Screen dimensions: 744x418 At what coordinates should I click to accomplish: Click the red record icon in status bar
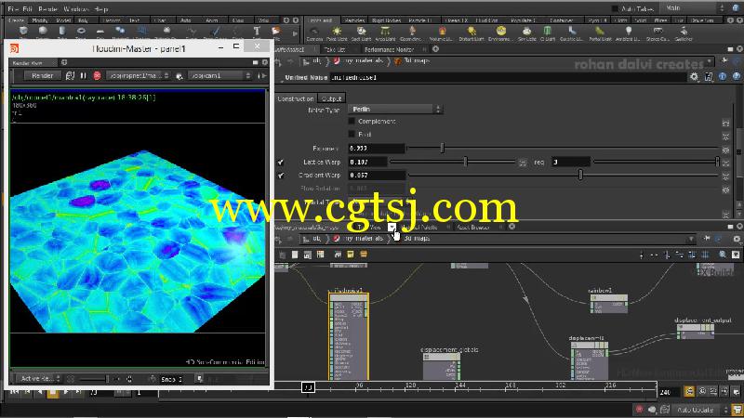point(639,409)
